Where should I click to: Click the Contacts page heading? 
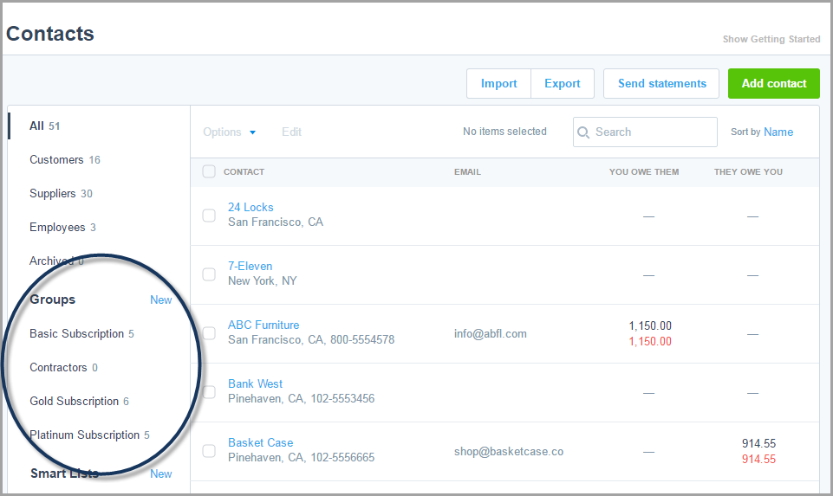point(50,34)
